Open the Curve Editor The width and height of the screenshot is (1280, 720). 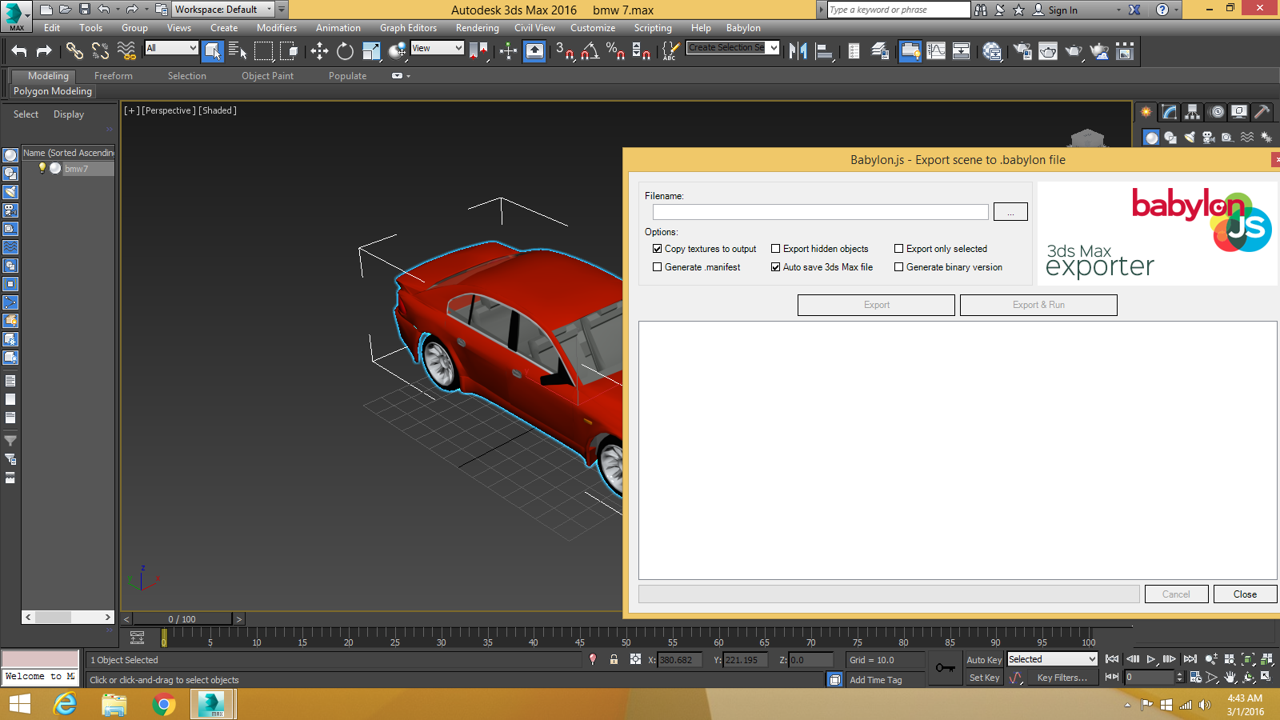click(936, 51)
